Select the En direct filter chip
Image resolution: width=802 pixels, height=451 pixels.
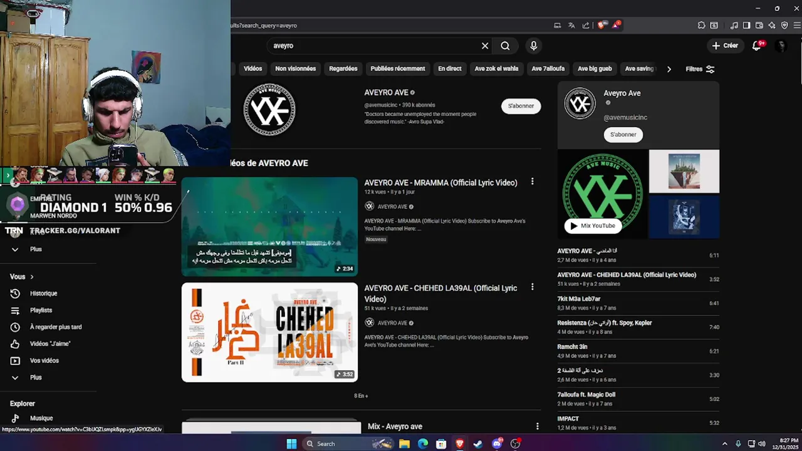449,69
